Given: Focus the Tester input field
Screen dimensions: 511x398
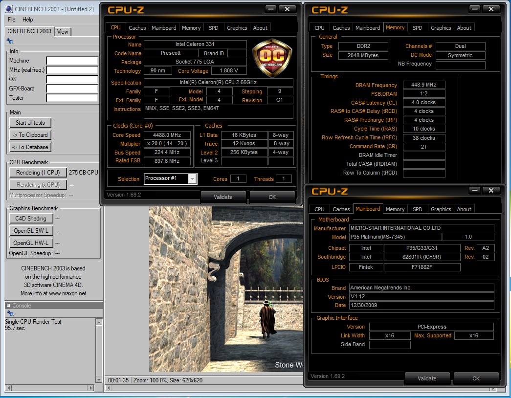Looking at the screenshot, I should click(72, 98).
